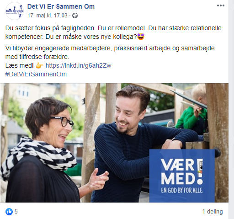Open the #DetViErSammenOm hashtag
The image size is (234, 219).
point(36,74)
